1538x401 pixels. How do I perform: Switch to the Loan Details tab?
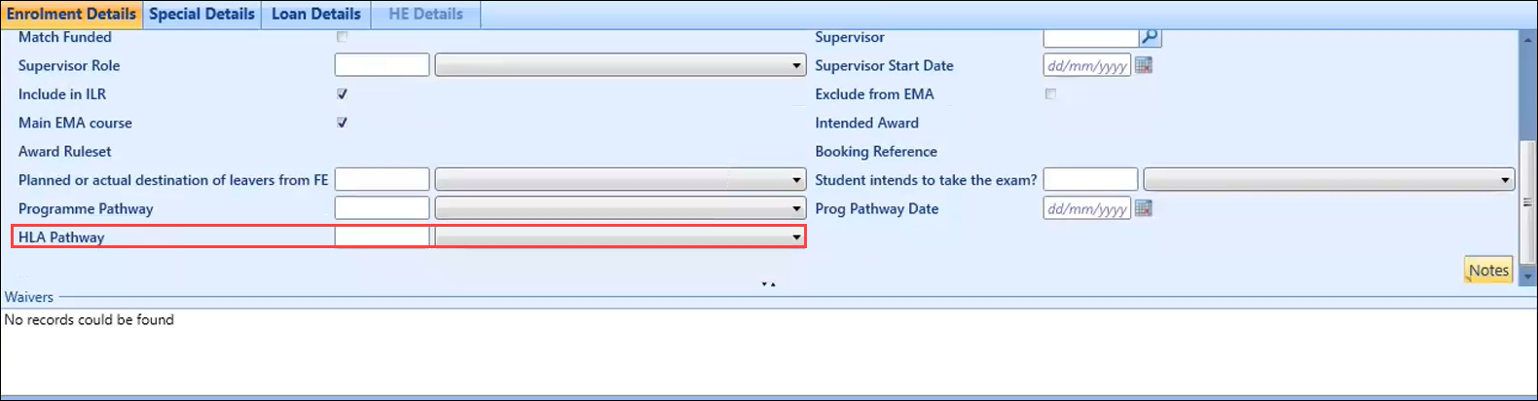pyautogui.click(x=316, y=15)
